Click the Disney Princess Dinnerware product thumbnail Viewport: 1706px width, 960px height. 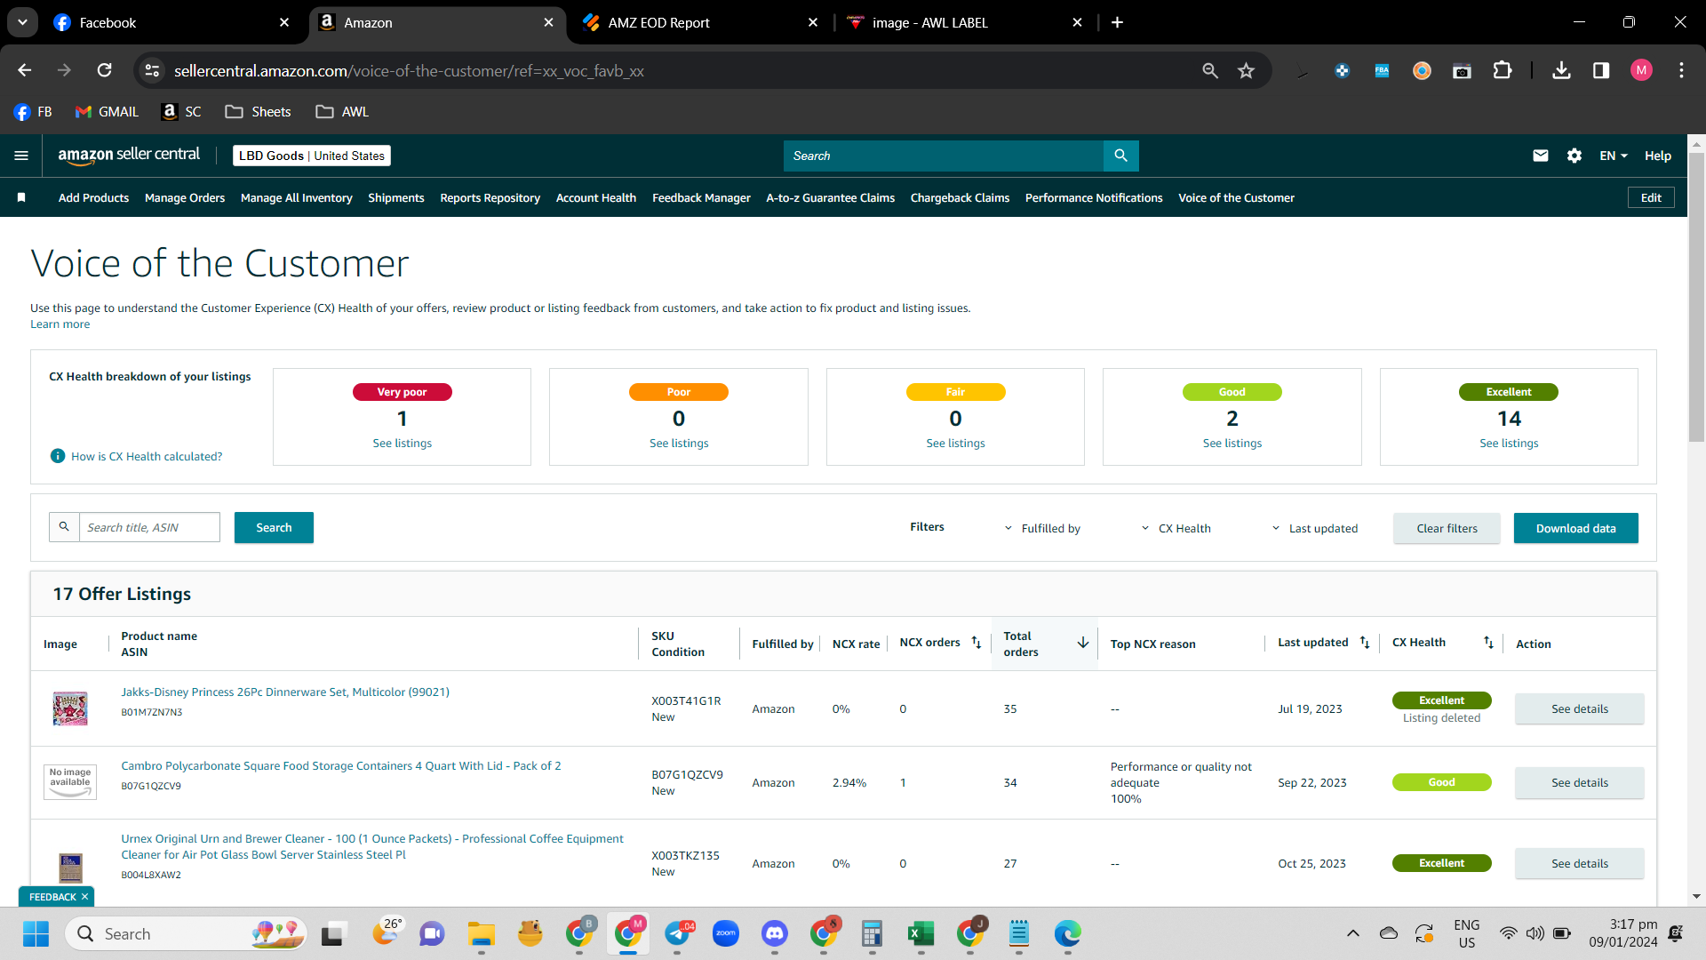[70, 708]
